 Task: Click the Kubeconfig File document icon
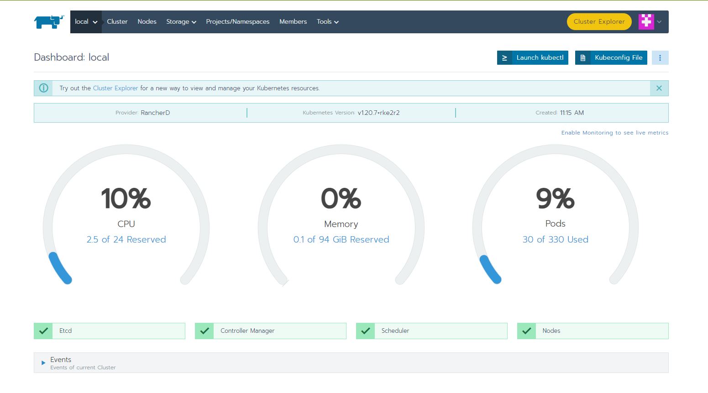pos(582,58)
